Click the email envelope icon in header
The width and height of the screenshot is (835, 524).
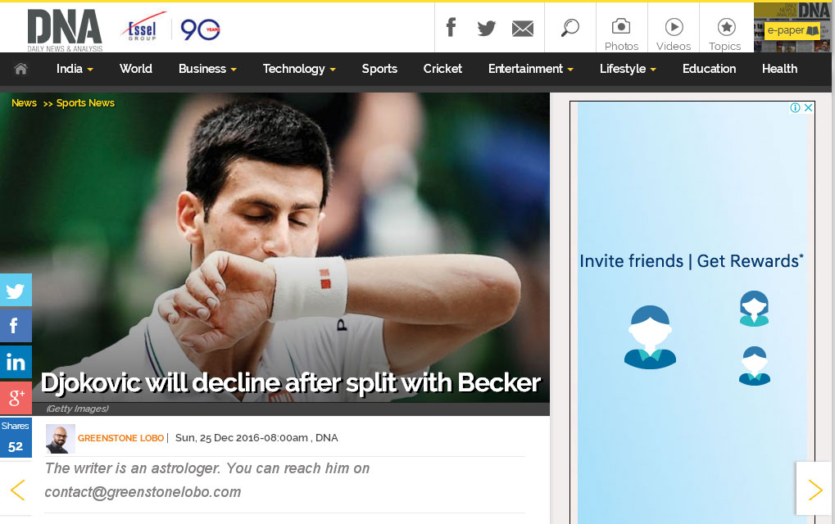(x=523, y=28)
